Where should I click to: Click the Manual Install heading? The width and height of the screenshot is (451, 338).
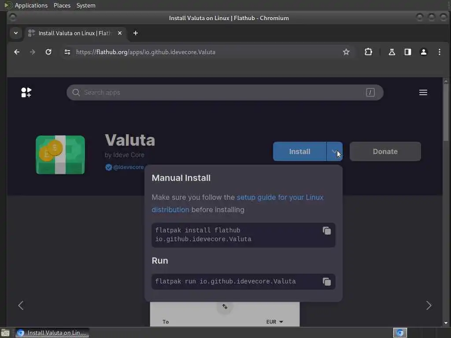click(181, 178)
